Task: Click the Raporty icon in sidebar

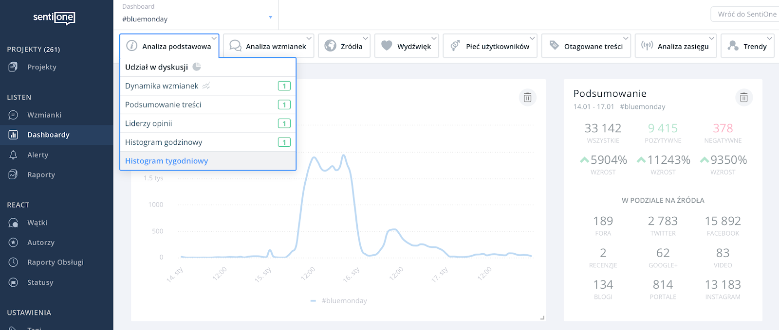Action: [13, 174]
